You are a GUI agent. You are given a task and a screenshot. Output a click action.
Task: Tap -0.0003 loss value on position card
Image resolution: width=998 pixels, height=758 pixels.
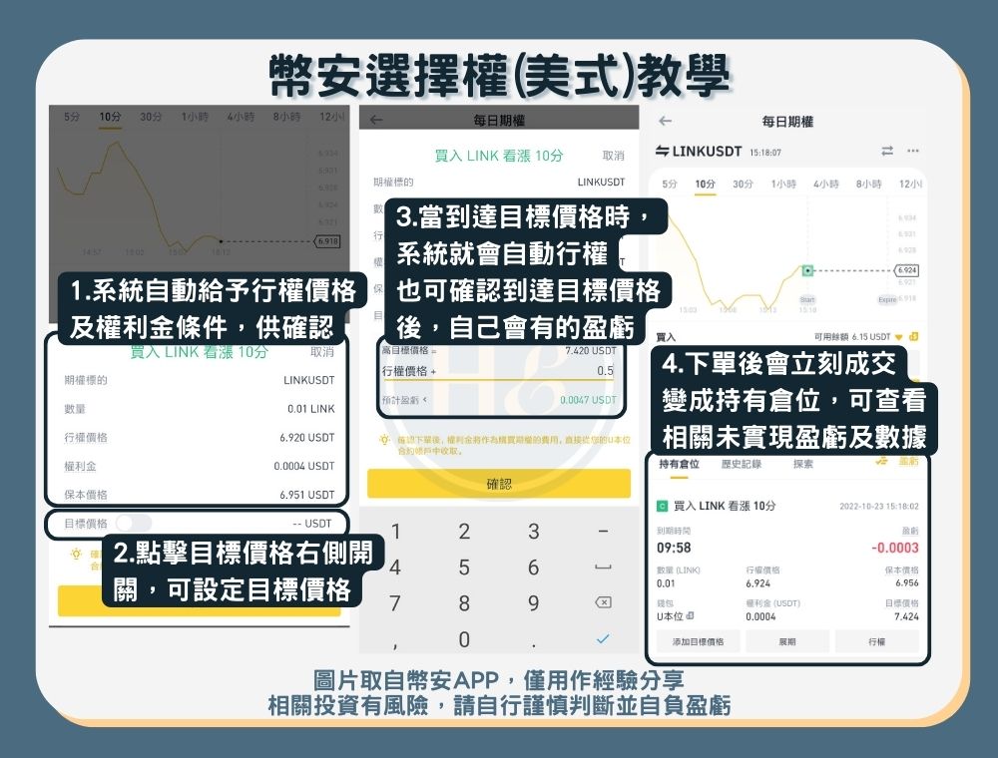pos(895,548)
